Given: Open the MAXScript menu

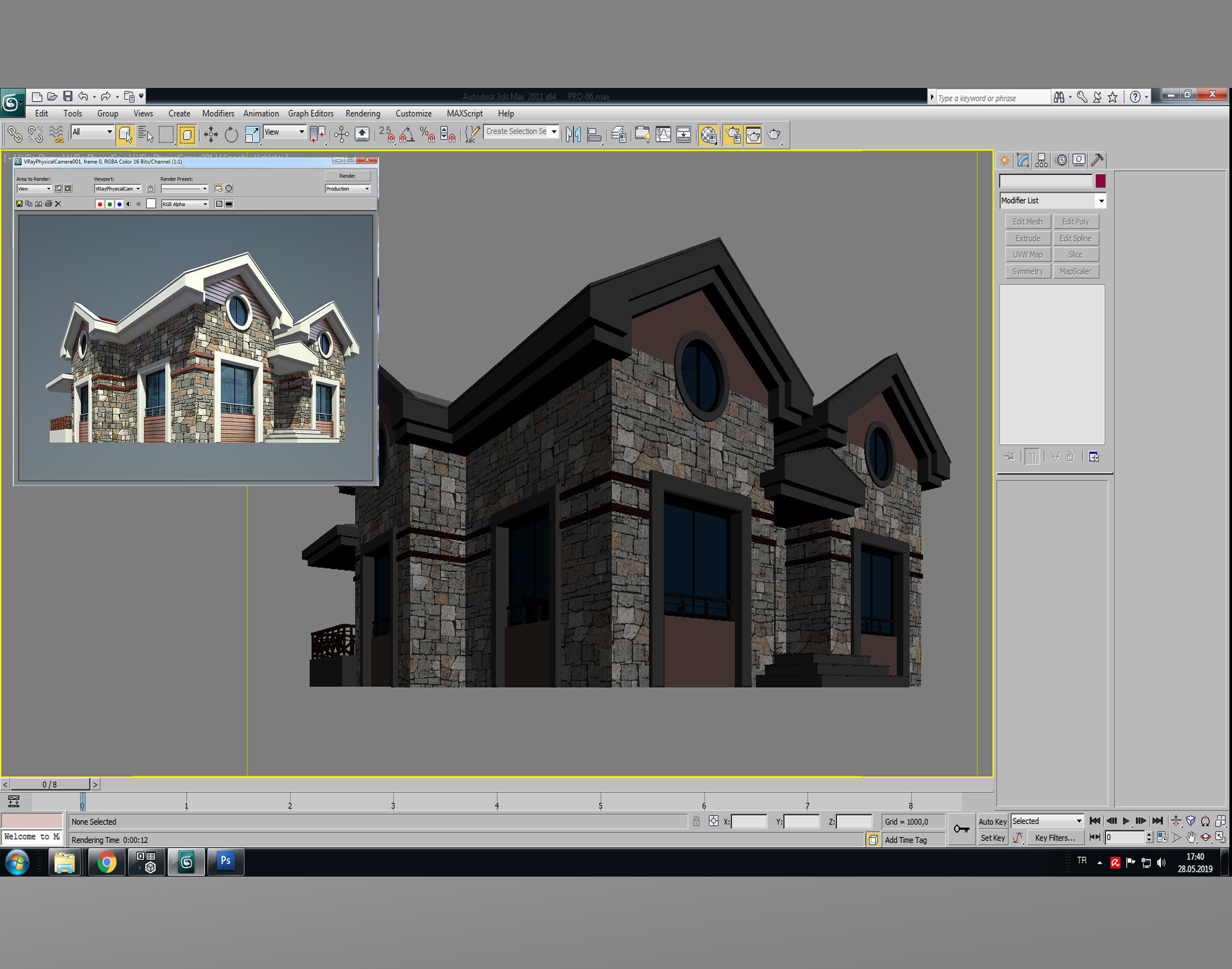Looking at the screenshot, I should (464, 113).
